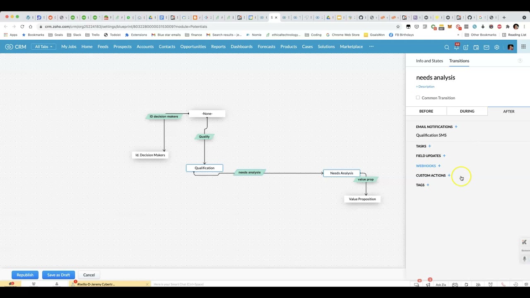Screen dimensions: 530x298
Task: Bookmark this page with star icon
Action: pyautogui.click(x=398, y=26)
